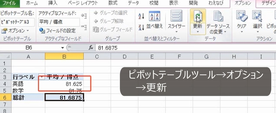
Task: Select the オプション ribbon tab
Action: (x=243, y=3)
